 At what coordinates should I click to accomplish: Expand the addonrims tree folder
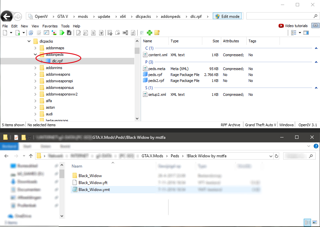click(x=35, y=68)
